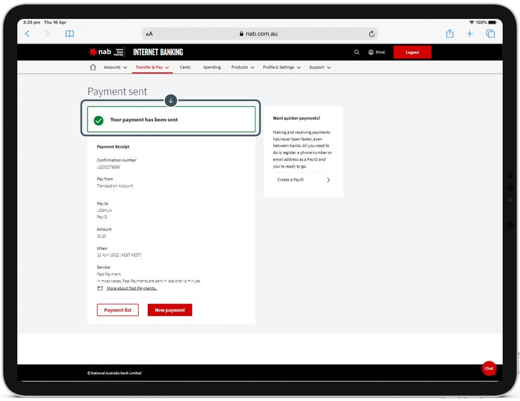The image size is (520, 401).
Task: Open the Safari share sheet
Action: click(450, 34)
